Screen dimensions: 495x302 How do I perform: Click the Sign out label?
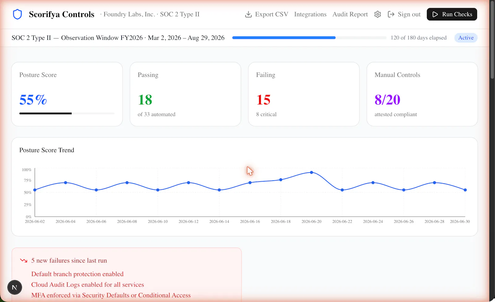point(409,14)
